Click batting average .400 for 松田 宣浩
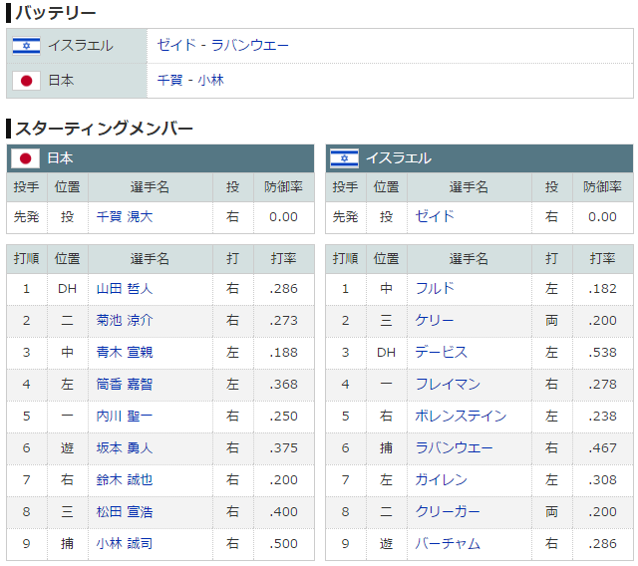 coord(283,511)
